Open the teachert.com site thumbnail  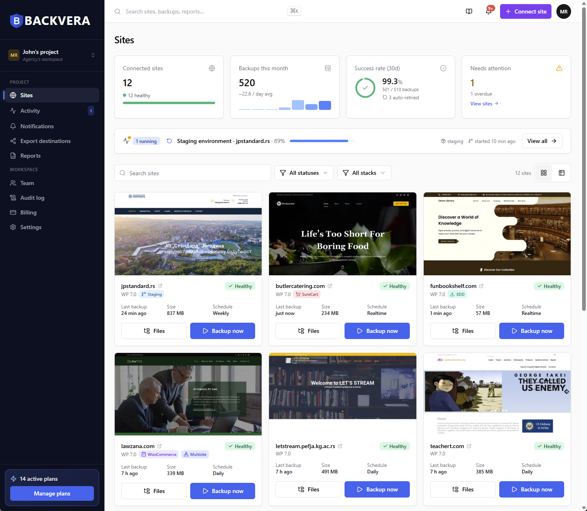click(x=497, y=394)
